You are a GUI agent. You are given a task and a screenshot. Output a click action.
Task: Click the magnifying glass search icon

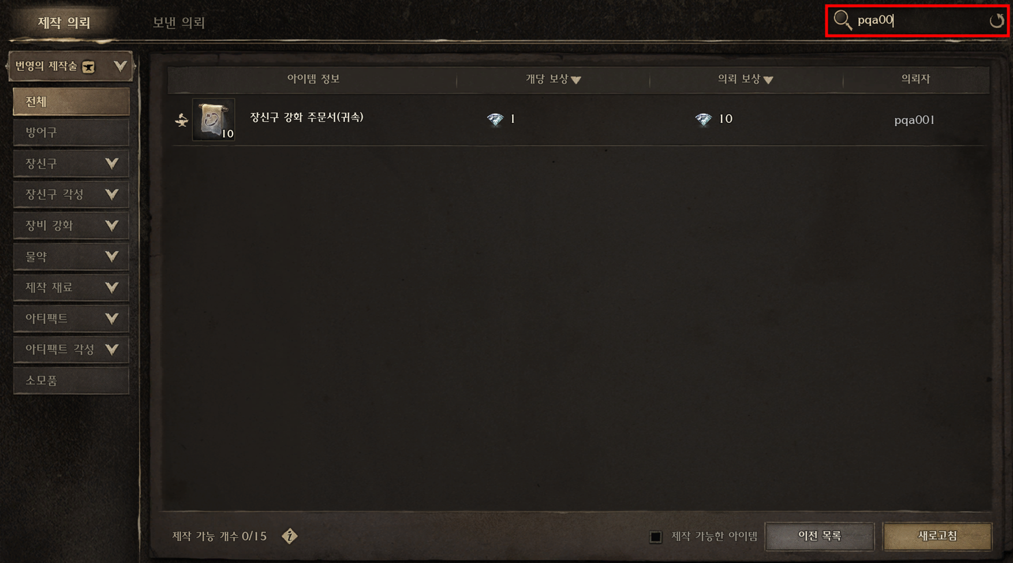pyautogui.click(x=842, y=20)
